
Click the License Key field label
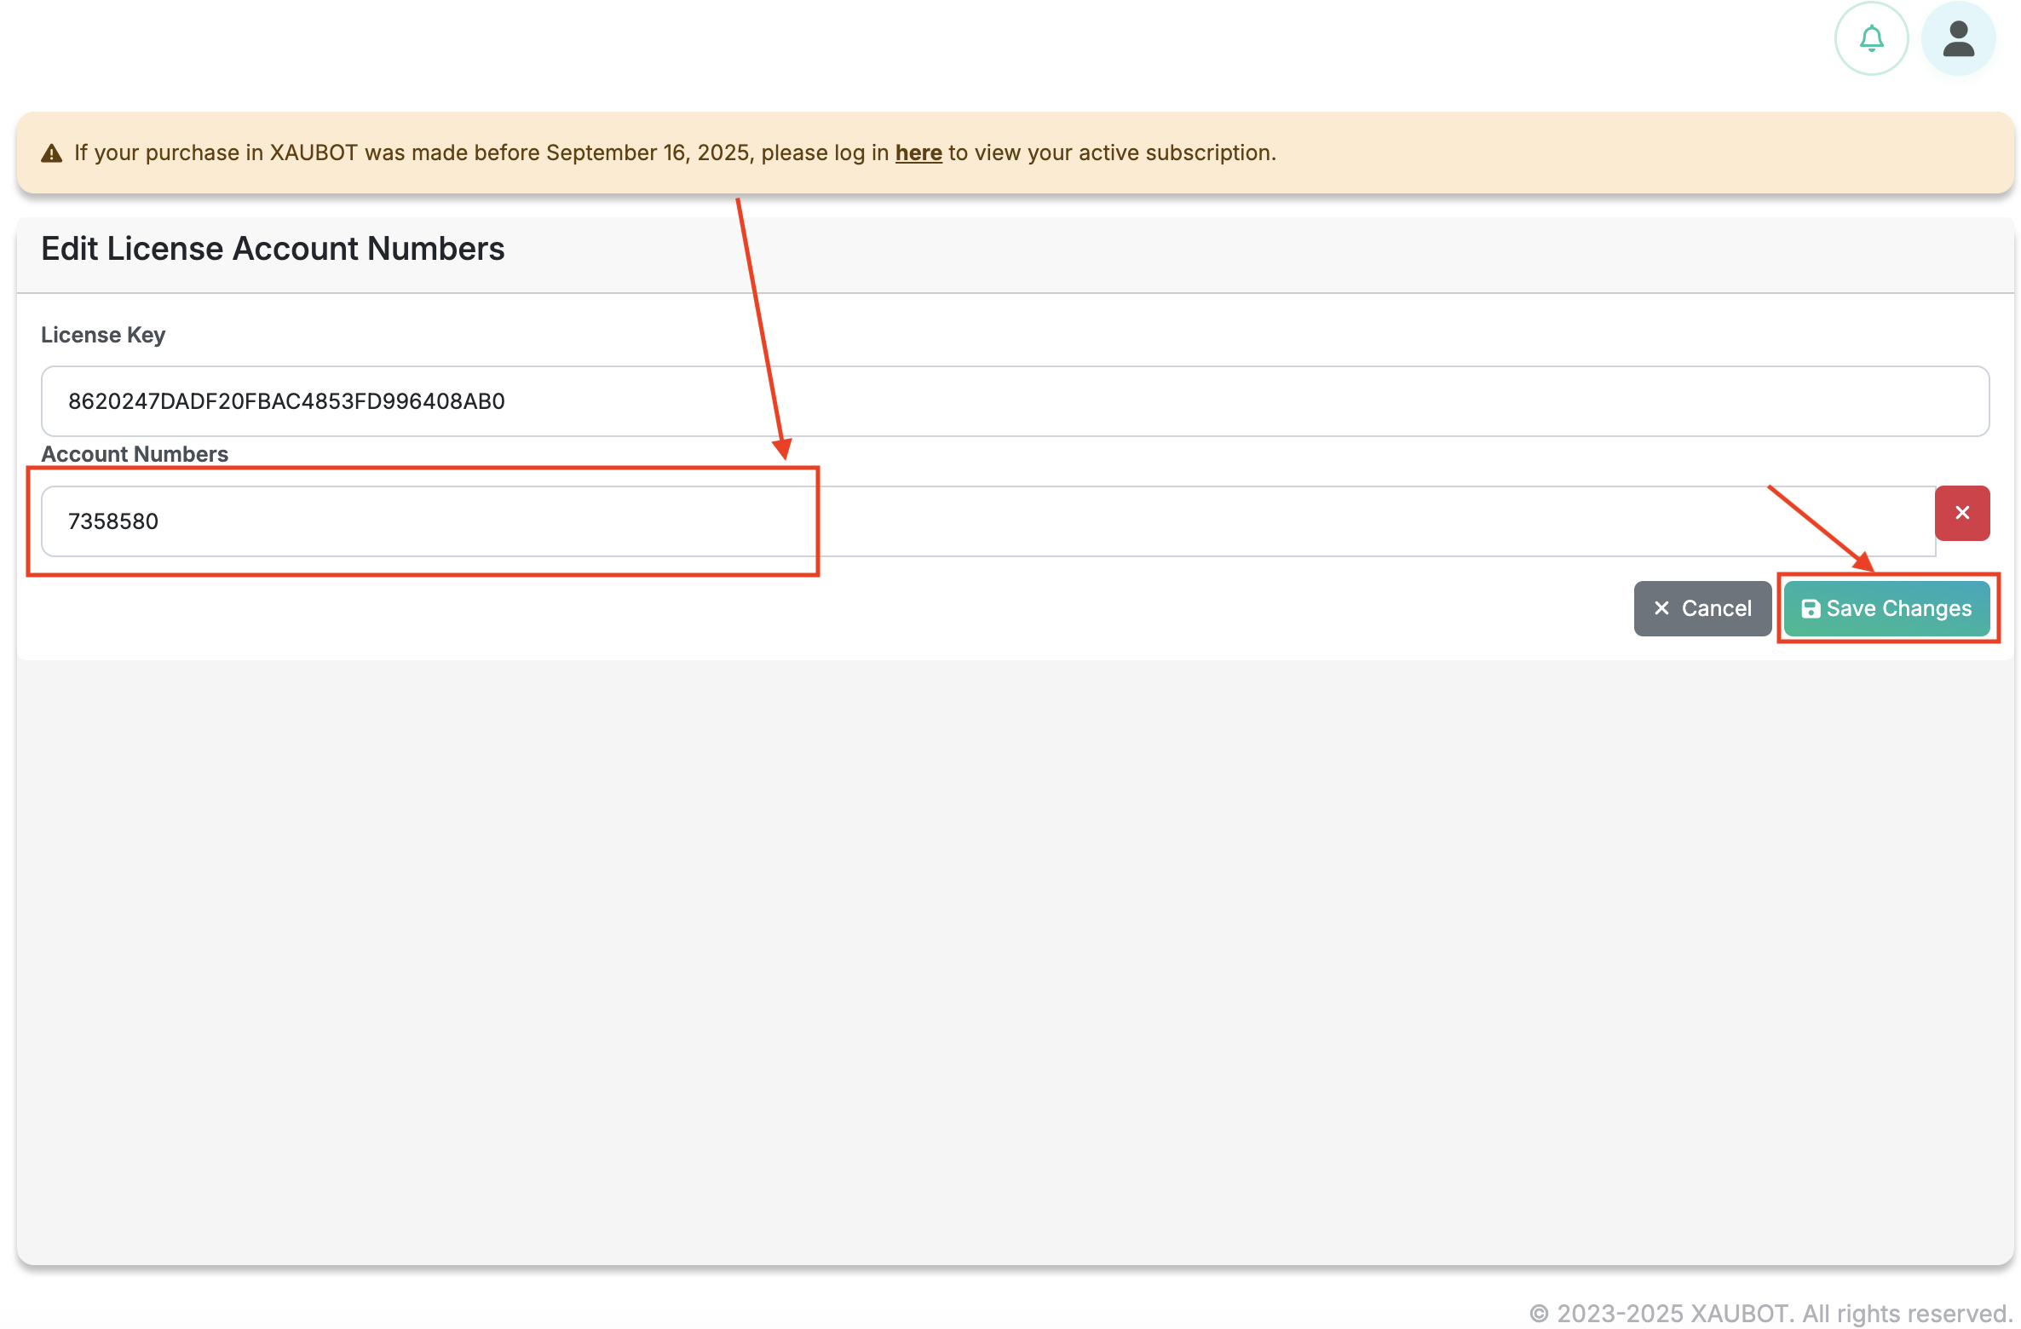[x=103, y=335]
